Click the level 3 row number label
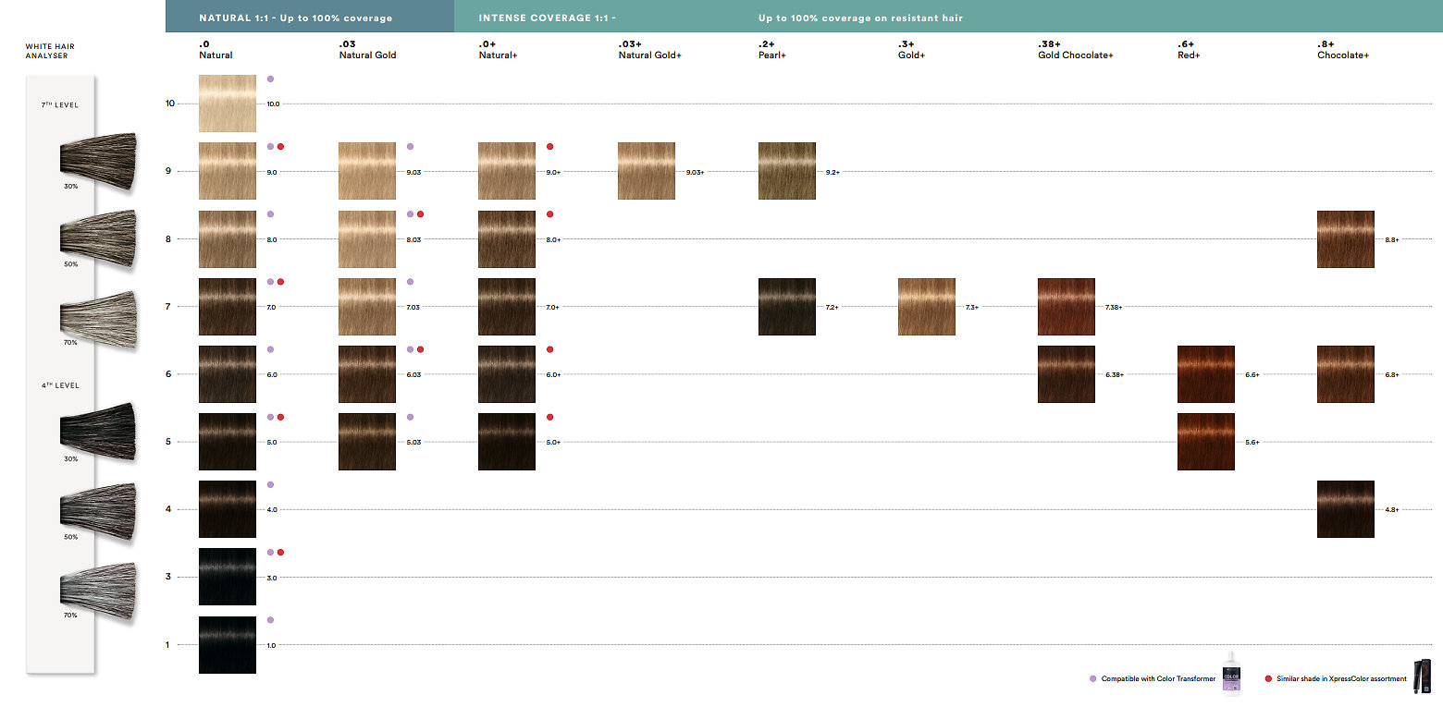Screen dimensions: 1443x707 coord(167,578)
